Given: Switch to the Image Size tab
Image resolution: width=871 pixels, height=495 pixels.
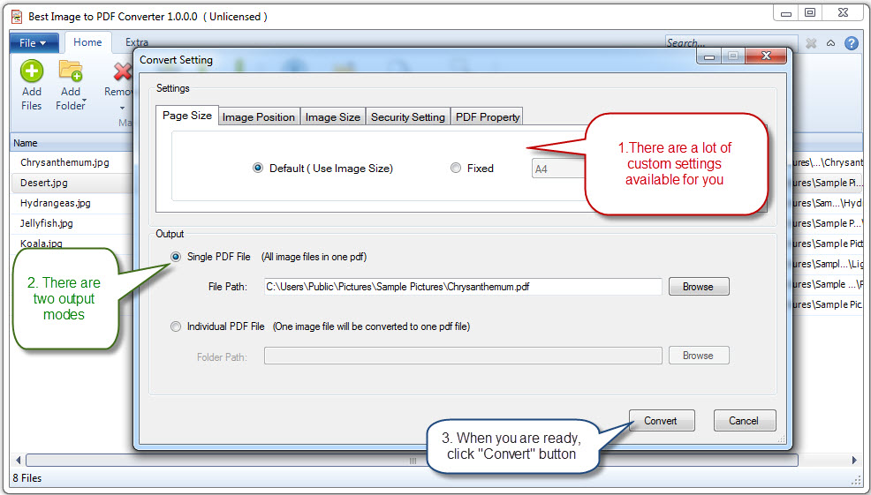Looking at the screenshot, I should 333,117.
